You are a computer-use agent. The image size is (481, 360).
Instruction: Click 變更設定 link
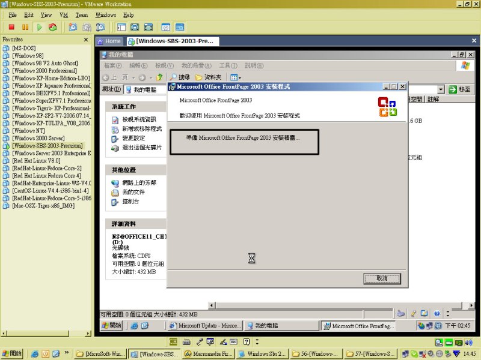pyautogui.click(x=133, y=139)
